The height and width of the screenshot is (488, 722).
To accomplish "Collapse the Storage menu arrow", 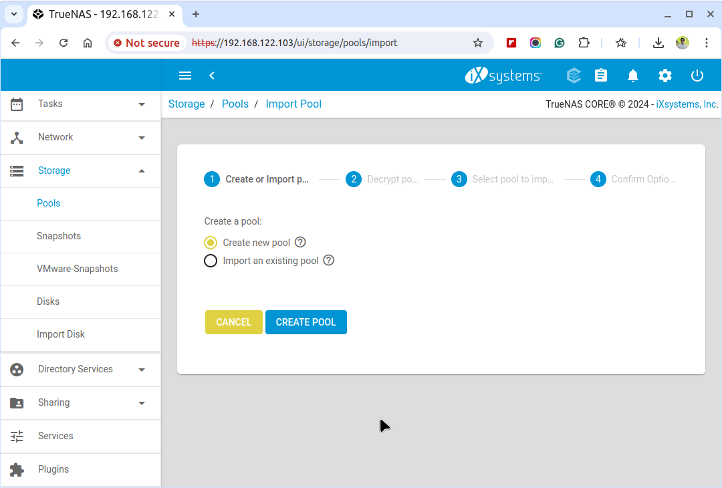I will click(x=142, y=171).
